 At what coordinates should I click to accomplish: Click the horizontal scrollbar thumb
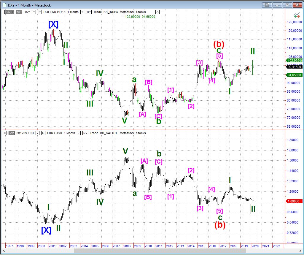point(160,251)
